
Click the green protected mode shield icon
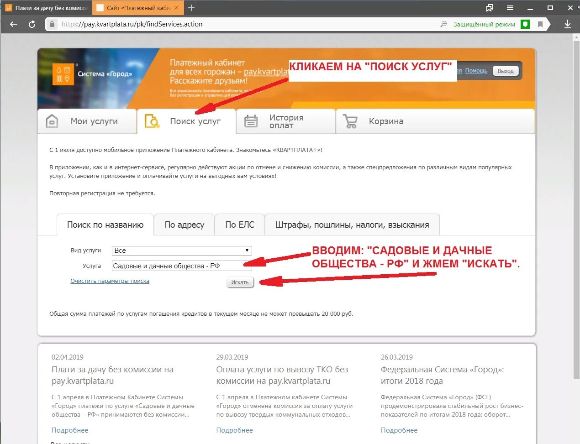click(525, 24)
